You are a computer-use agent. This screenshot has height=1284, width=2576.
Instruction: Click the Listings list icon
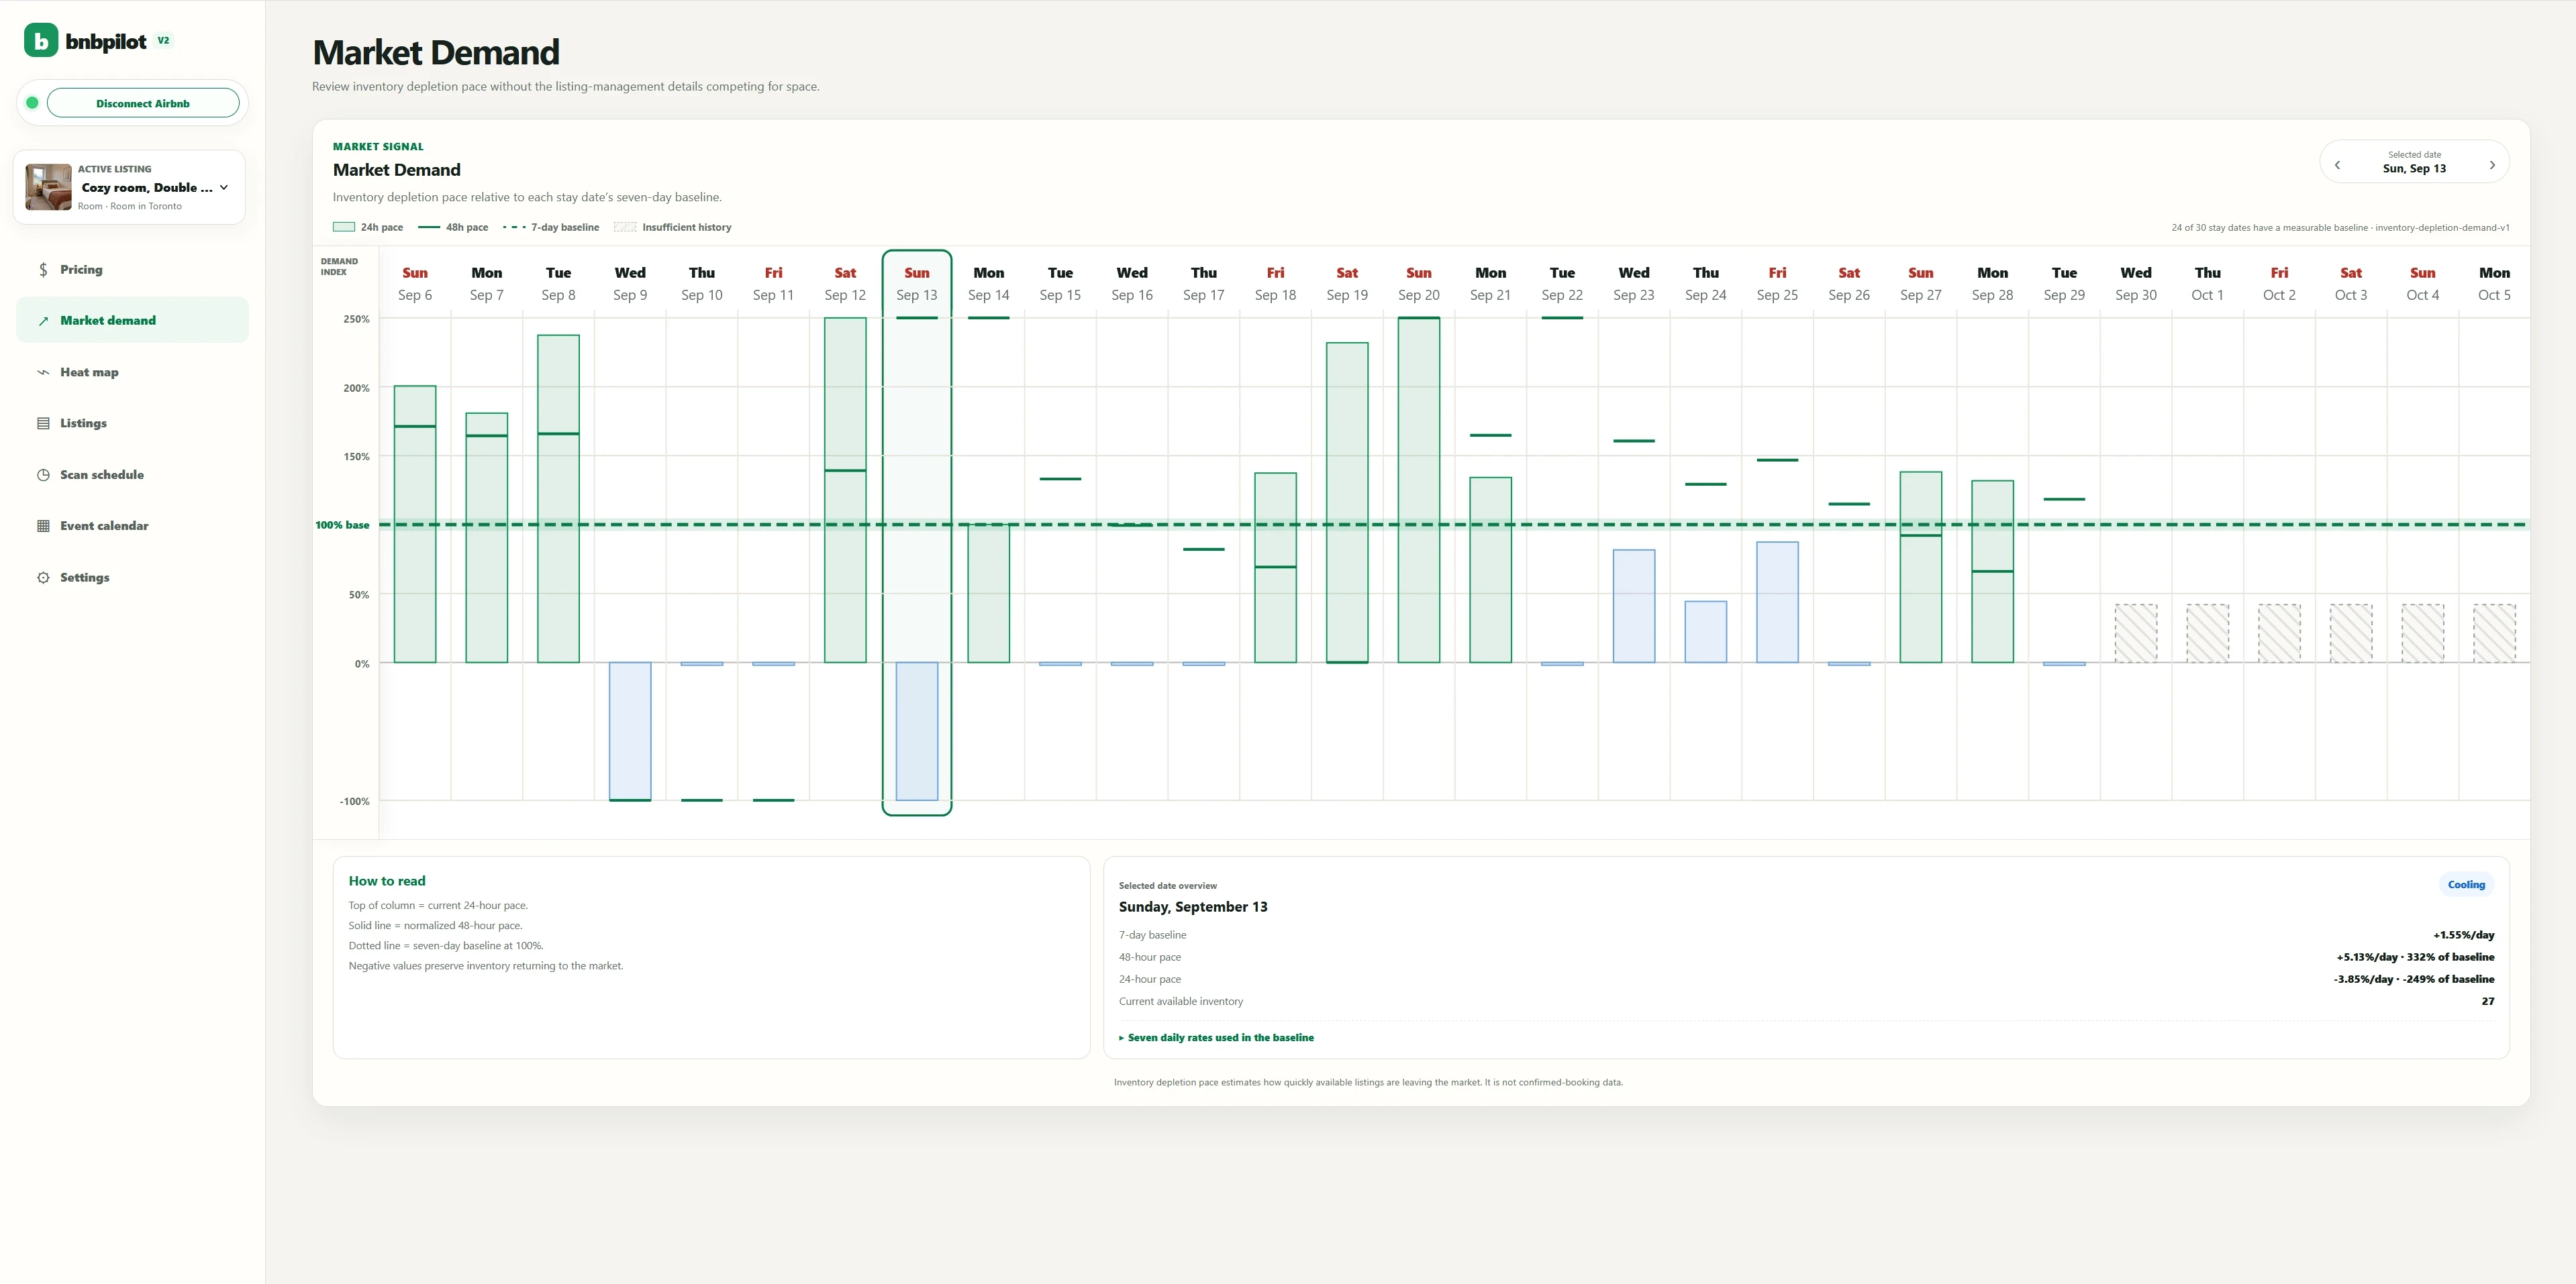click(x=43, y=424)
